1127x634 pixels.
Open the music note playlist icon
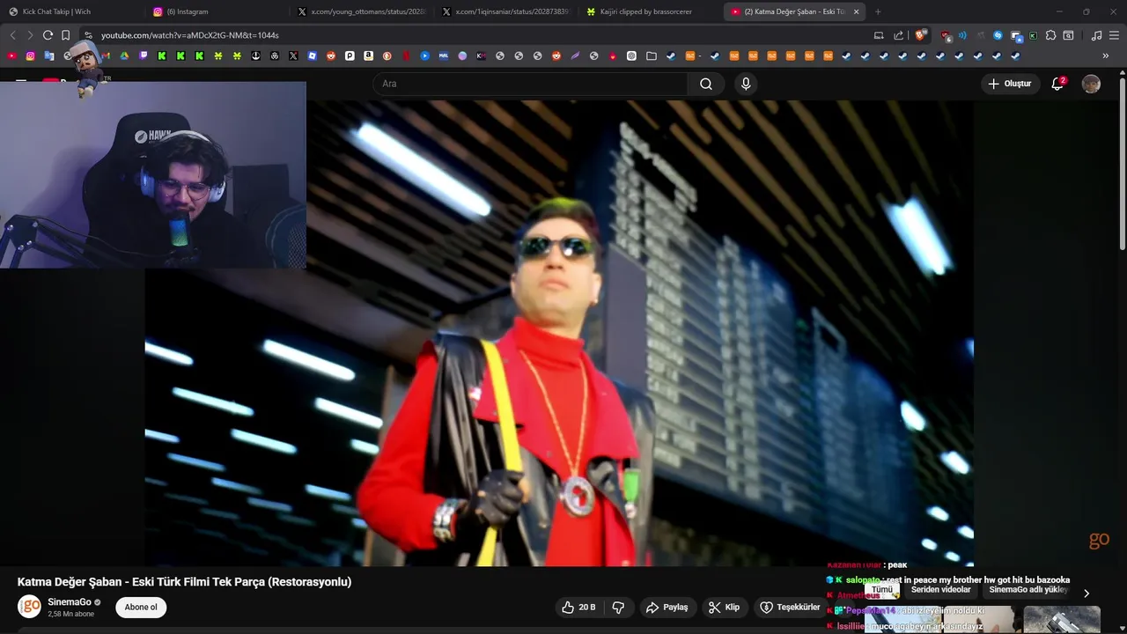pyautogui.click(x=1096, y=35)
